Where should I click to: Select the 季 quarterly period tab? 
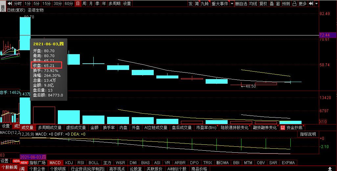coord(97,3)
